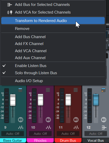Click the Add VCA for Selected Channels icon
This screenshot has height=143, width=109.
point(10,12)
